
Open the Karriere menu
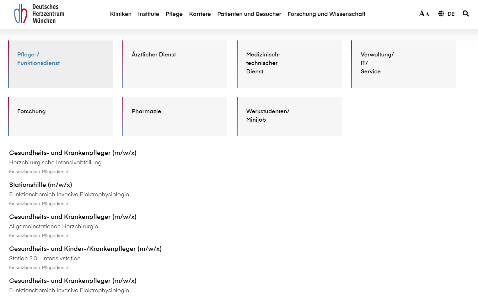pyautogui.click(x=200, y=14)
